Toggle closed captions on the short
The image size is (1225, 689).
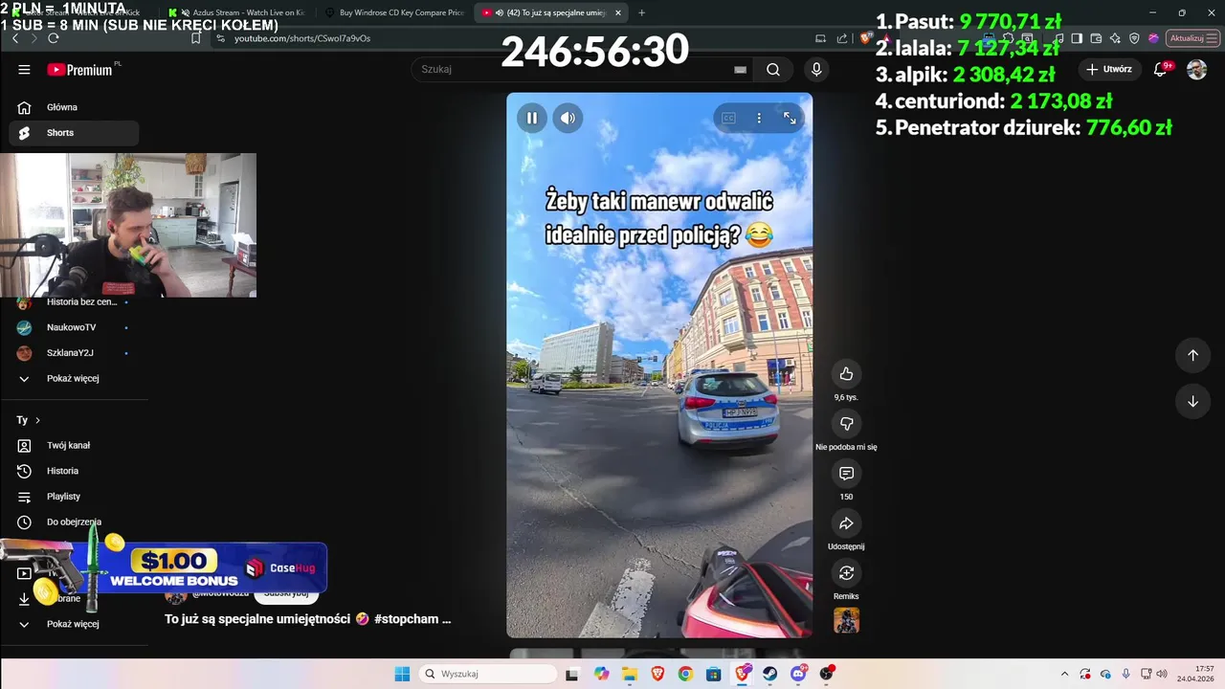pos(728,118)
